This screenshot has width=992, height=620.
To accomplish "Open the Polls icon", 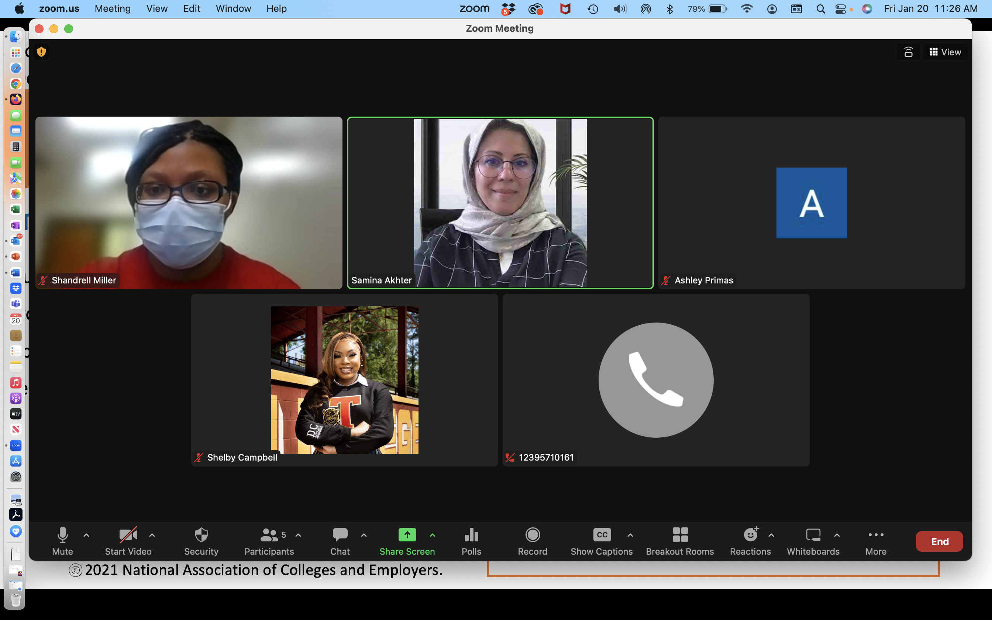I will pyautogui.click(x=471, y=535).
